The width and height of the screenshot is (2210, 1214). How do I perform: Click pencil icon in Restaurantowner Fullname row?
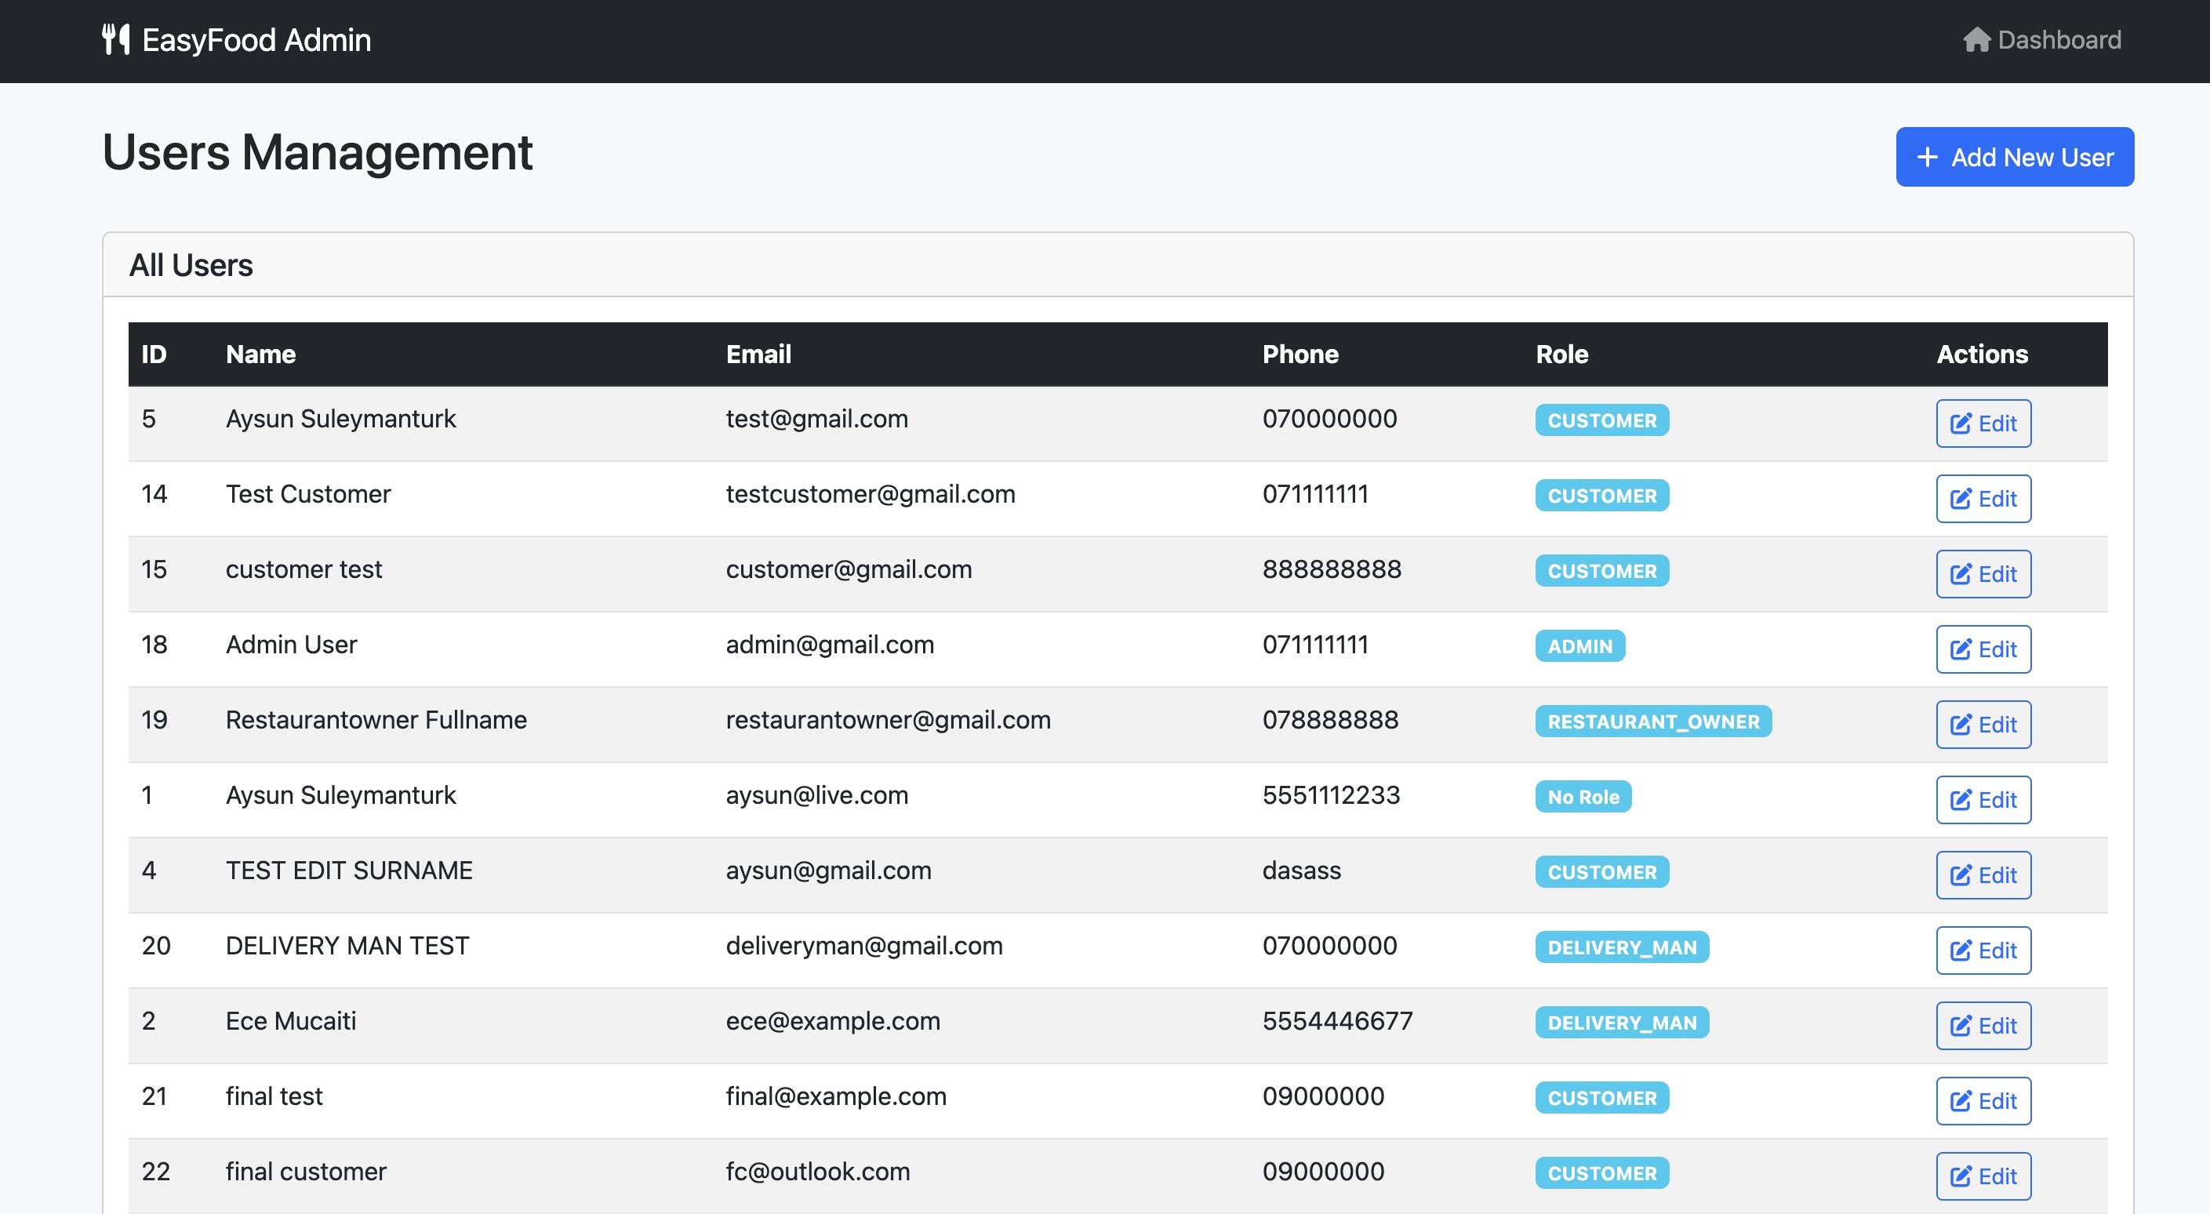tap(1961, 725)
